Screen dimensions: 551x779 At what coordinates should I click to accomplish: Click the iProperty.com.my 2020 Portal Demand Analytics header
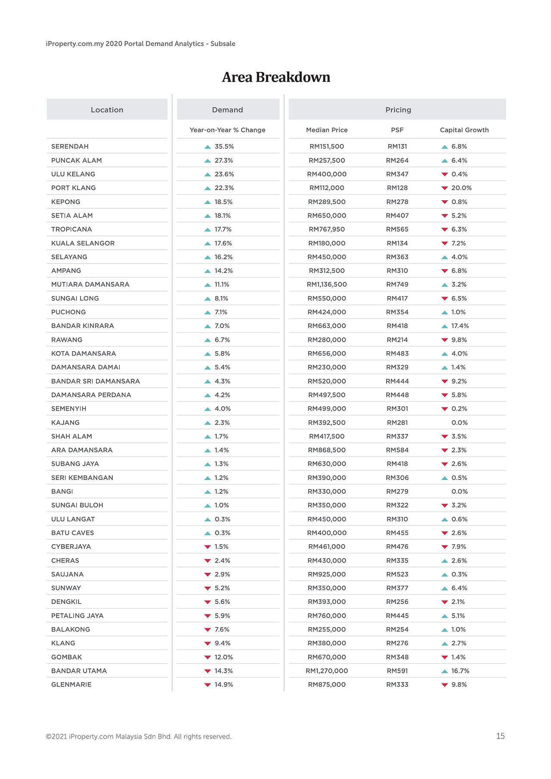[x=140, y=44]
